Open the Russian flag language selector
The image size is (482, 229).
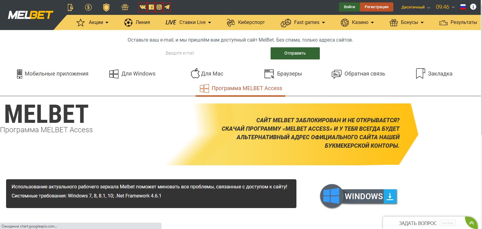pyautogui.click(x=463, y=7)
